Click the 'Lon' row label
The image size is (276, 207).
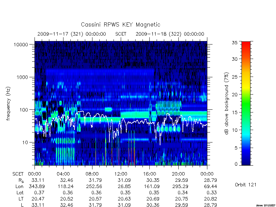20,186
